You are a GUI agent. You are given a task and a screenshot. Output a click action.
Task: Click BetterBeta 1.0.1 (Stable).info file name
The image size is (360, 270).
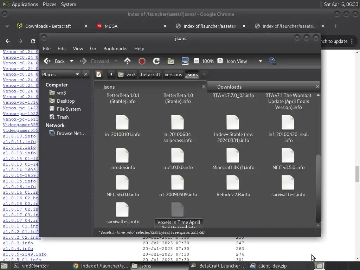click(x=123, y=98)
